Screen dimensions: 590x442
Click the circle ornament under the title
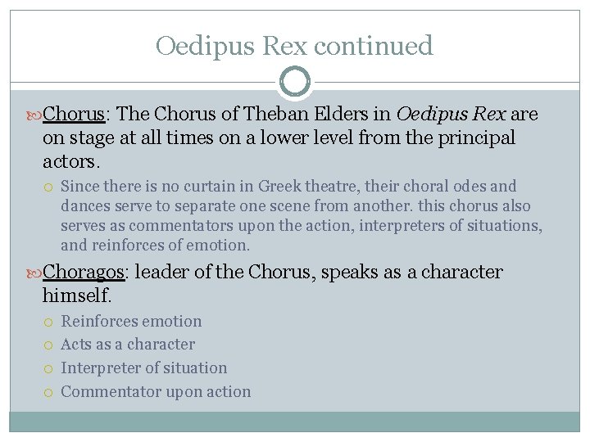coord(295,82)
